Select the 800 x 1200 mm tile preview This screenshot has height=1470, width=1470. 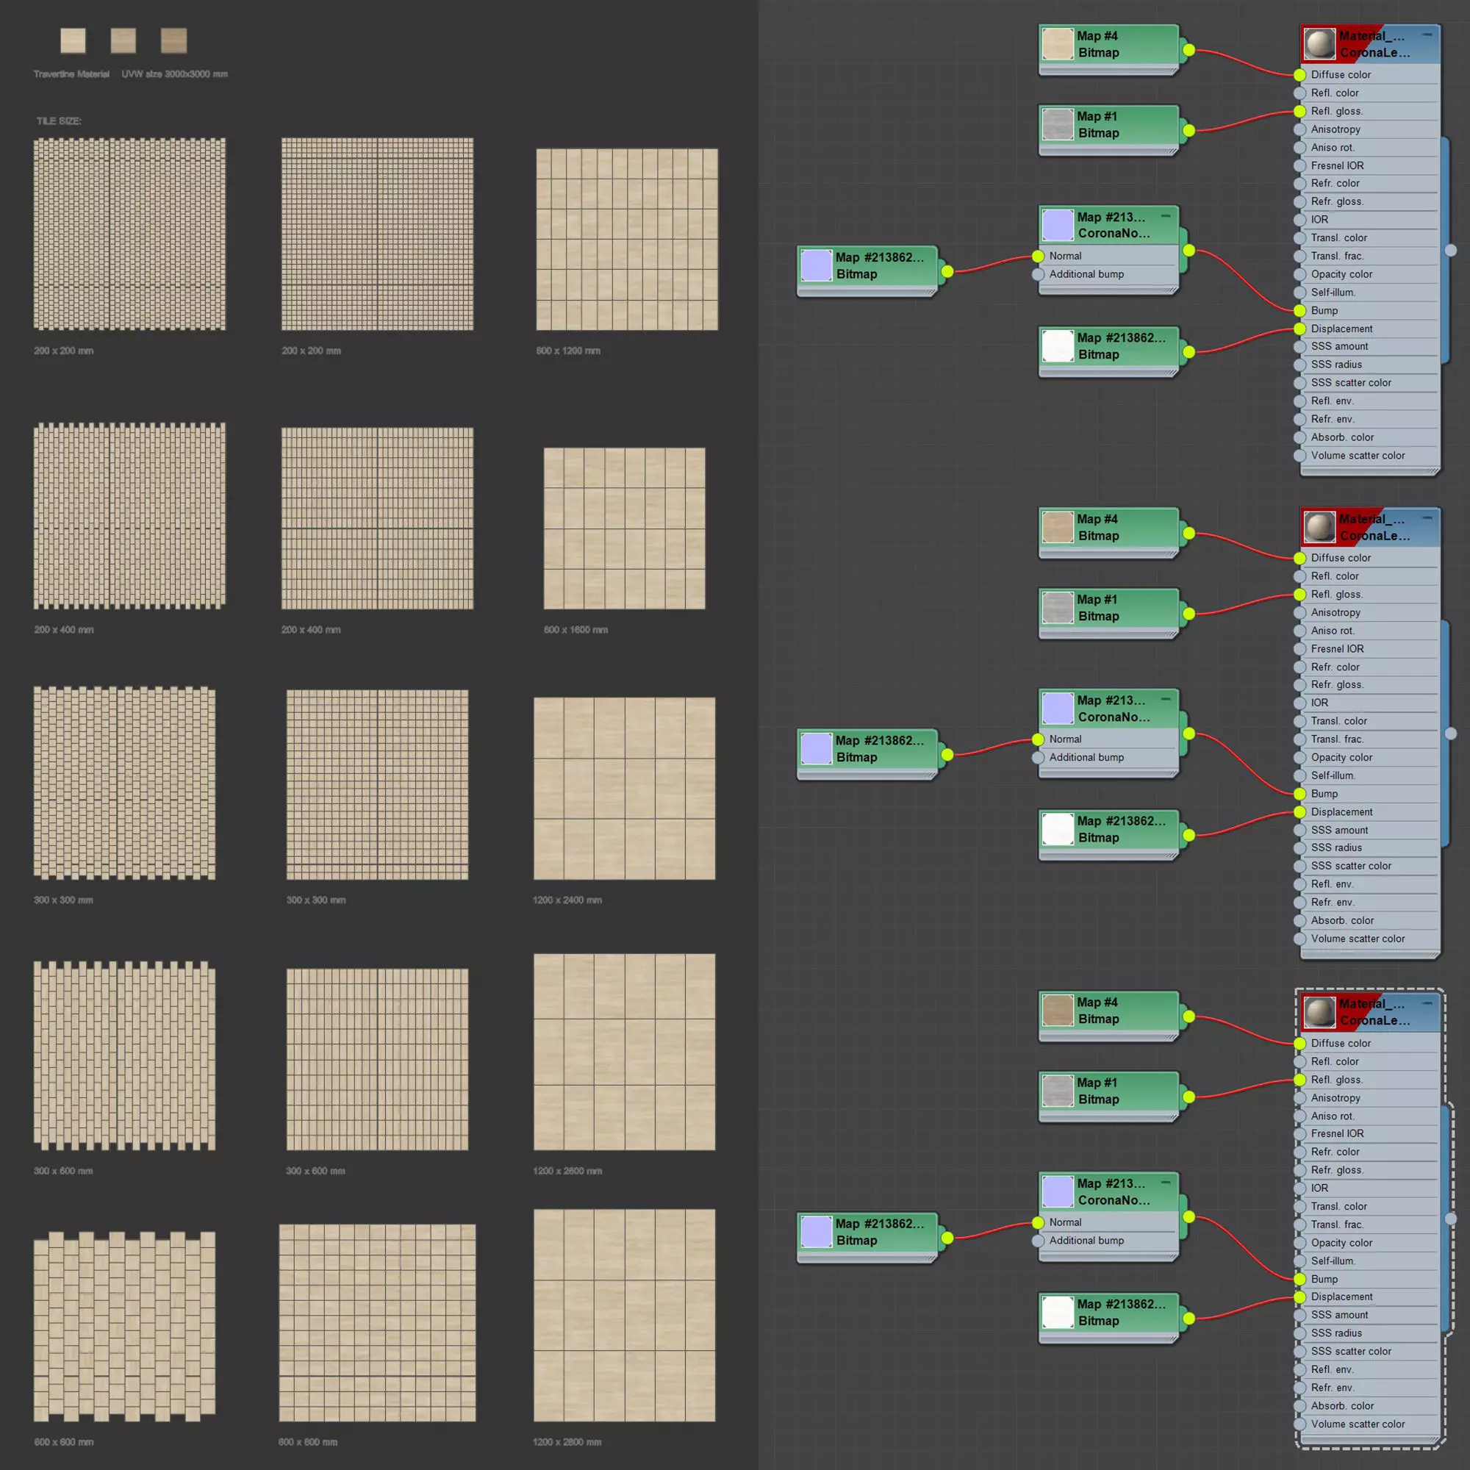click(x=626, y=239)
